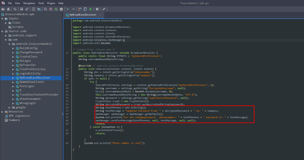304x160 pixels.
Task: Open the Help menu
Action: 61,3
